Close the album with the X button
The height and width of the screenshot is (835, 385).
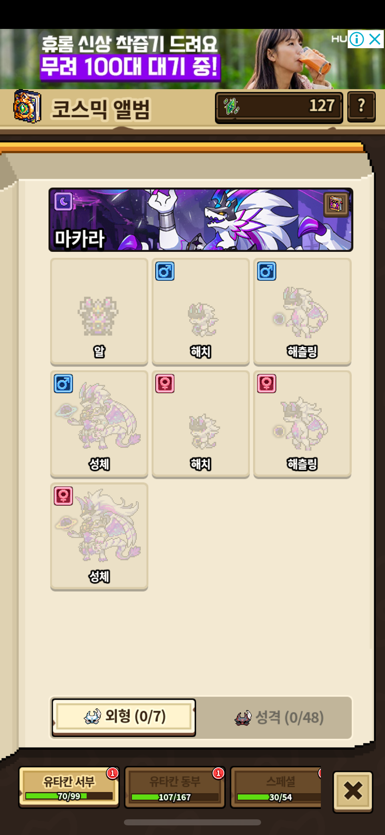click(353, 791)
